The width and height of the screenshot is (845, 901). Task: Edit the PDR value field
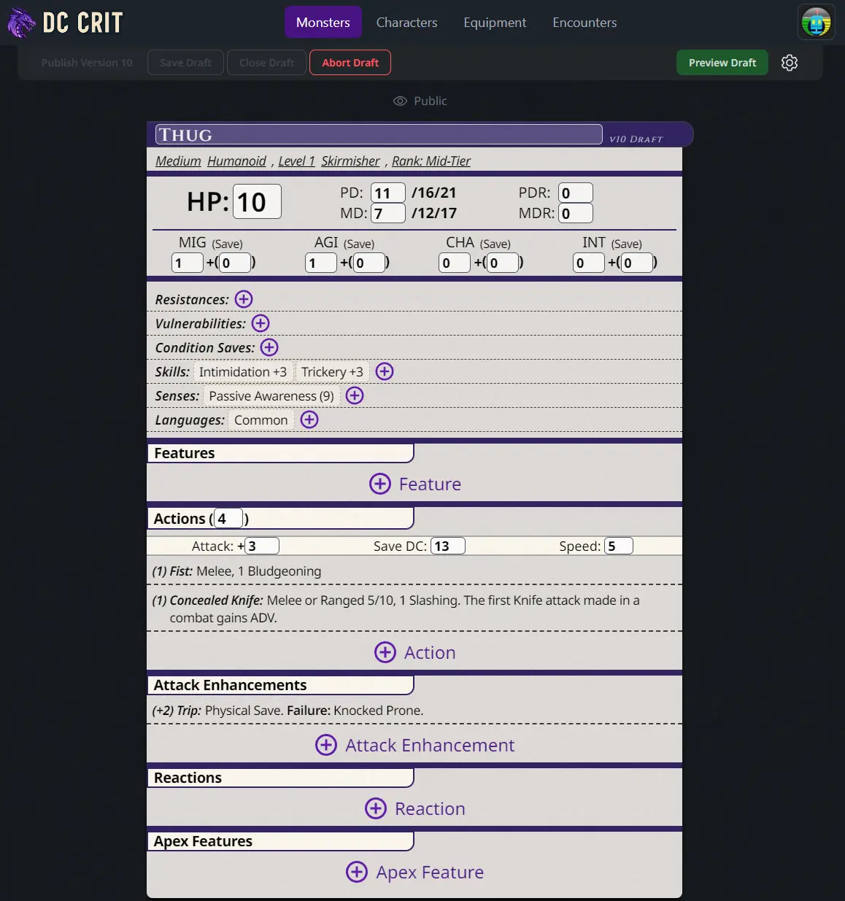575,193
